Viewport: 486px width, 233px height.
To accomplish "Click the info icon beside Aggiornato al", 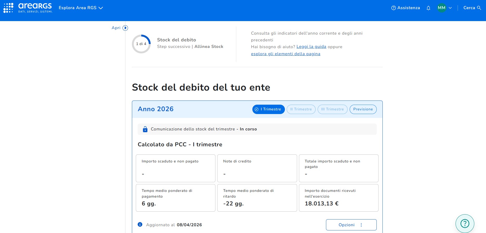I will [x=140, y=224].
